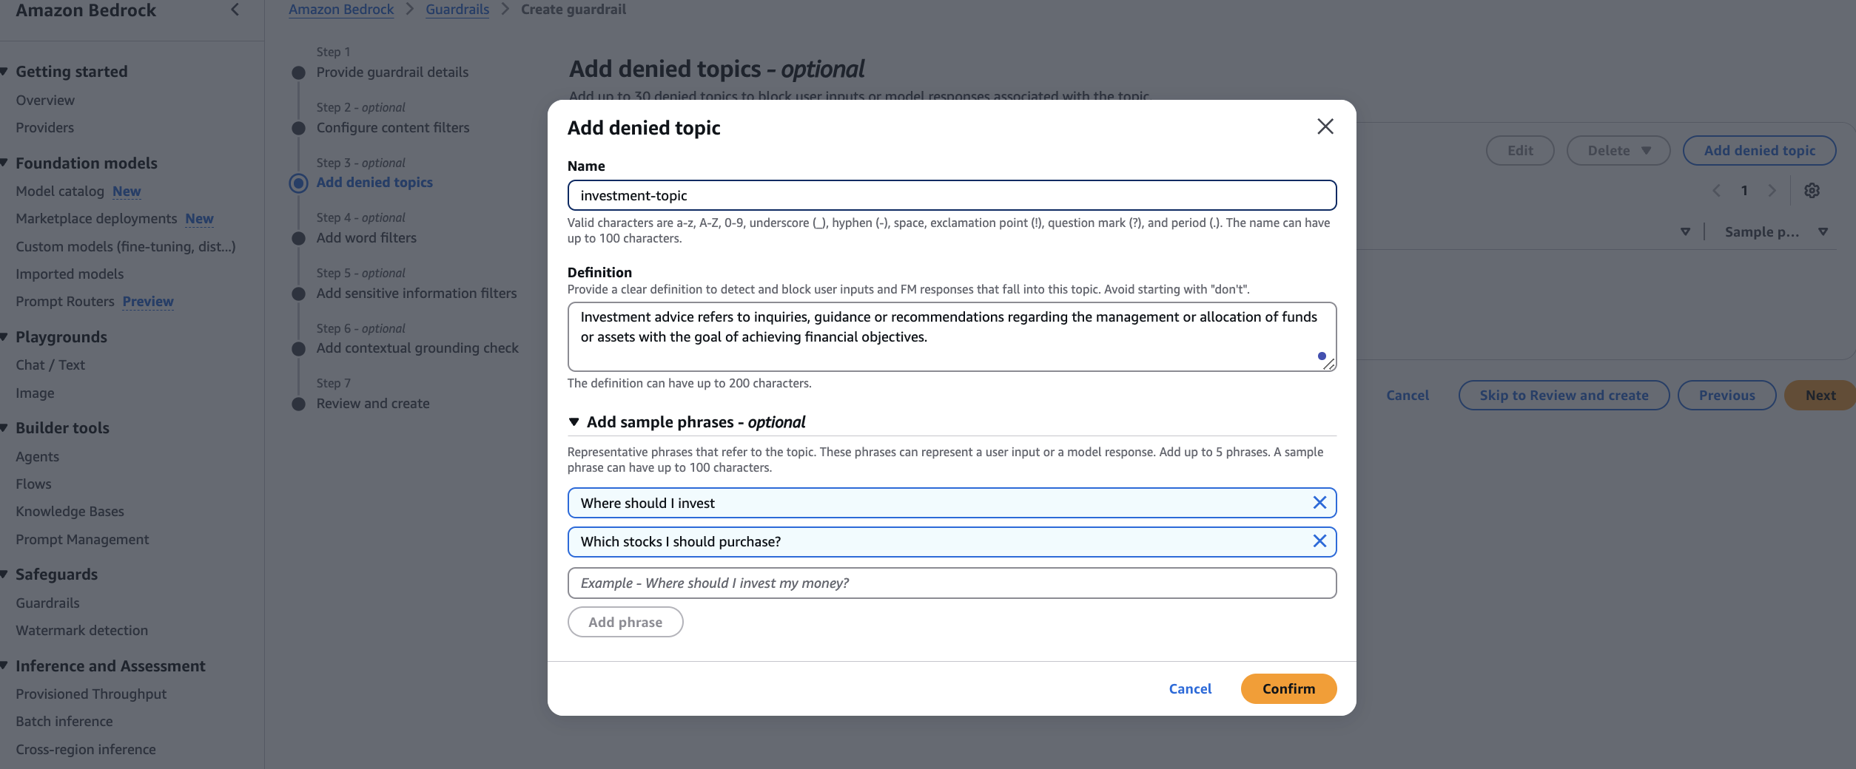Click Add denied topic button behind dialog
This screenshot has height=769, width=1856.
pyautogui.click(x=1759, y=151)
